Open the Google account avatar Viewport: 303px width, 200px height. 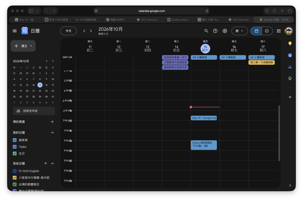pos(289,31)
